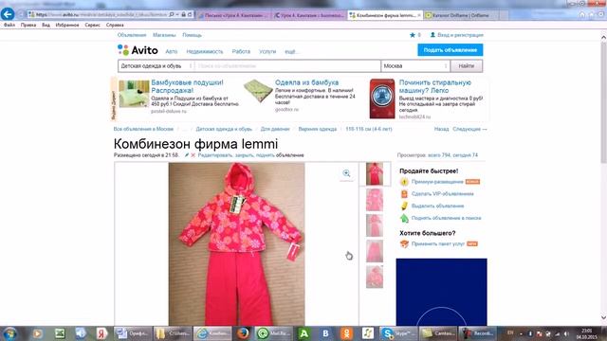The width and height of the screenshot is (607, 341).
Task: Open the Избранное menu
Action: [67, 25]
